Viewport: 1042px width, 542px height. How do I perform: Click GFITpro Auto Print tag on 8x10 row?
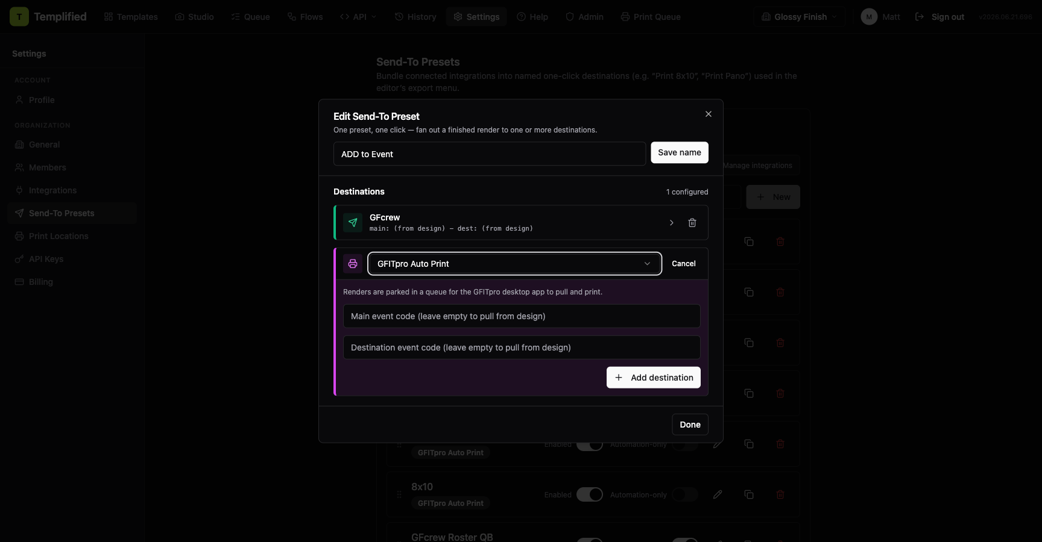(x=450, y=503)
